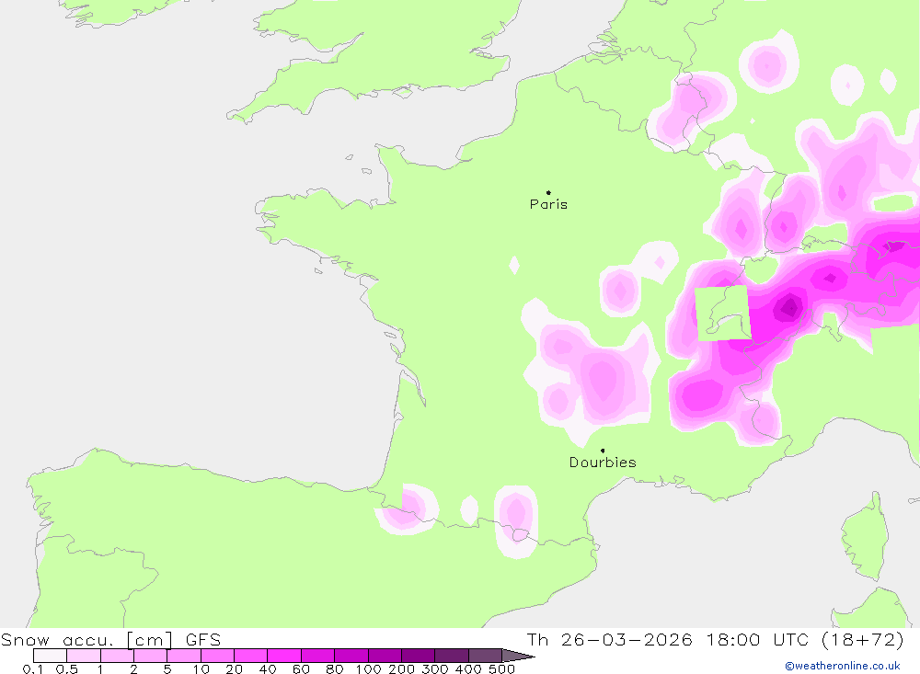The width and height of the screenshot is (920, 674).
Task: Pick the 0.5–1 cm legend swatch
Action: [x=84, y=656]
